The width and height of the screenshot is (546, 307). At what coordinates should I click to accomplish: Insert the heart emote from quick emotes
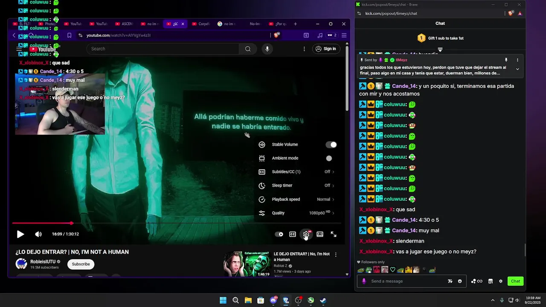pos(393,269)
